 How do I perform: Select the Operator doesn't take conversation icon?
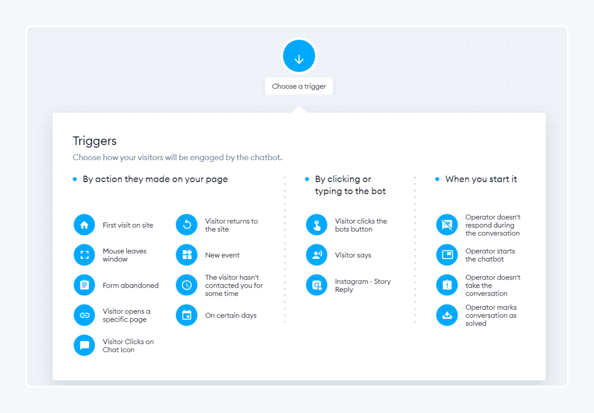click(x=447, y=285)
